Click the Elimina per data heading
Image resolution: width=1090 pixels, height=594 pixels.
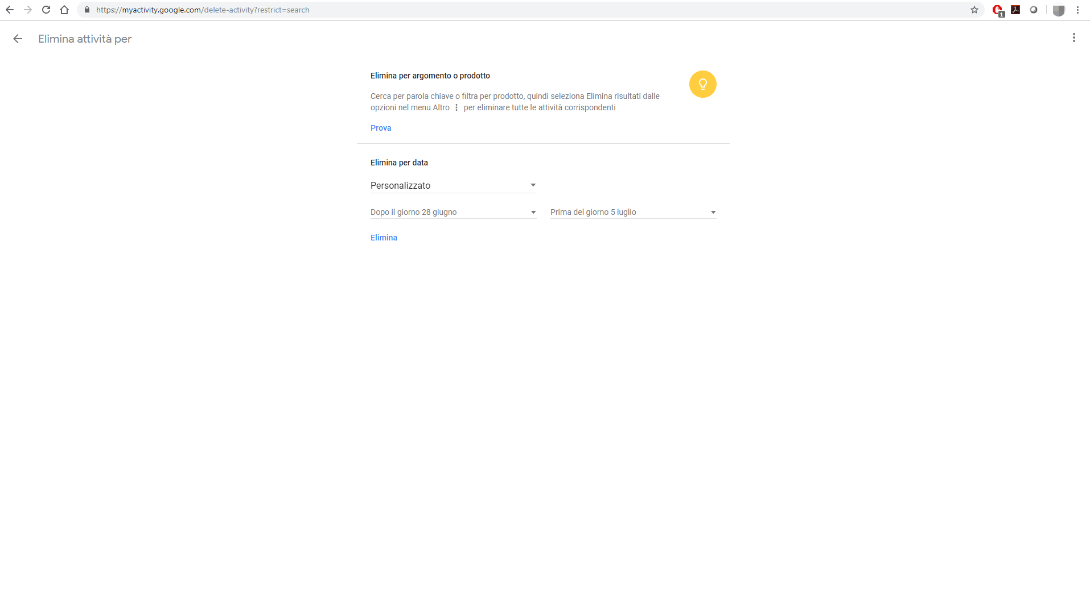(399, 163)
